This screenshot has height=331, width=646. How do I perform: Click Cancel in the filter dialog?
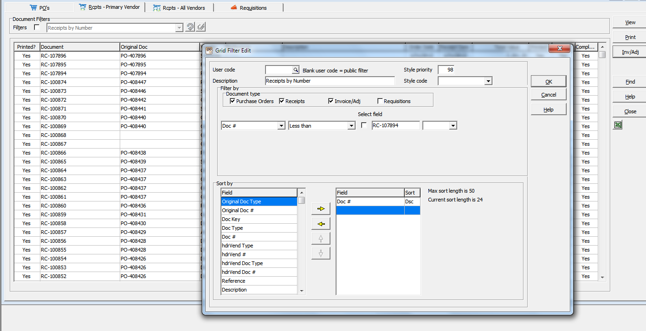coord(549,95)
